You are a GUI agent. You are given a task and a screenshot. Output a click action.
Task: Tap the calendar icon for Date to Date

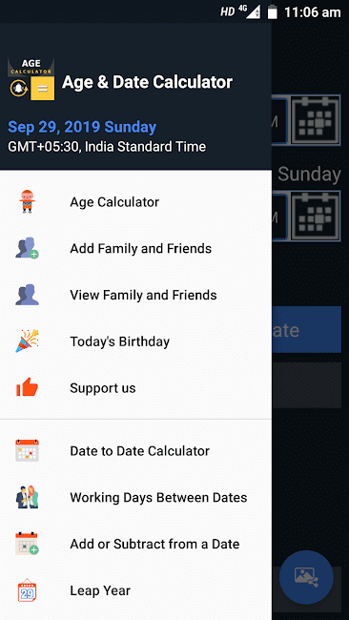[x=27, y=451]
